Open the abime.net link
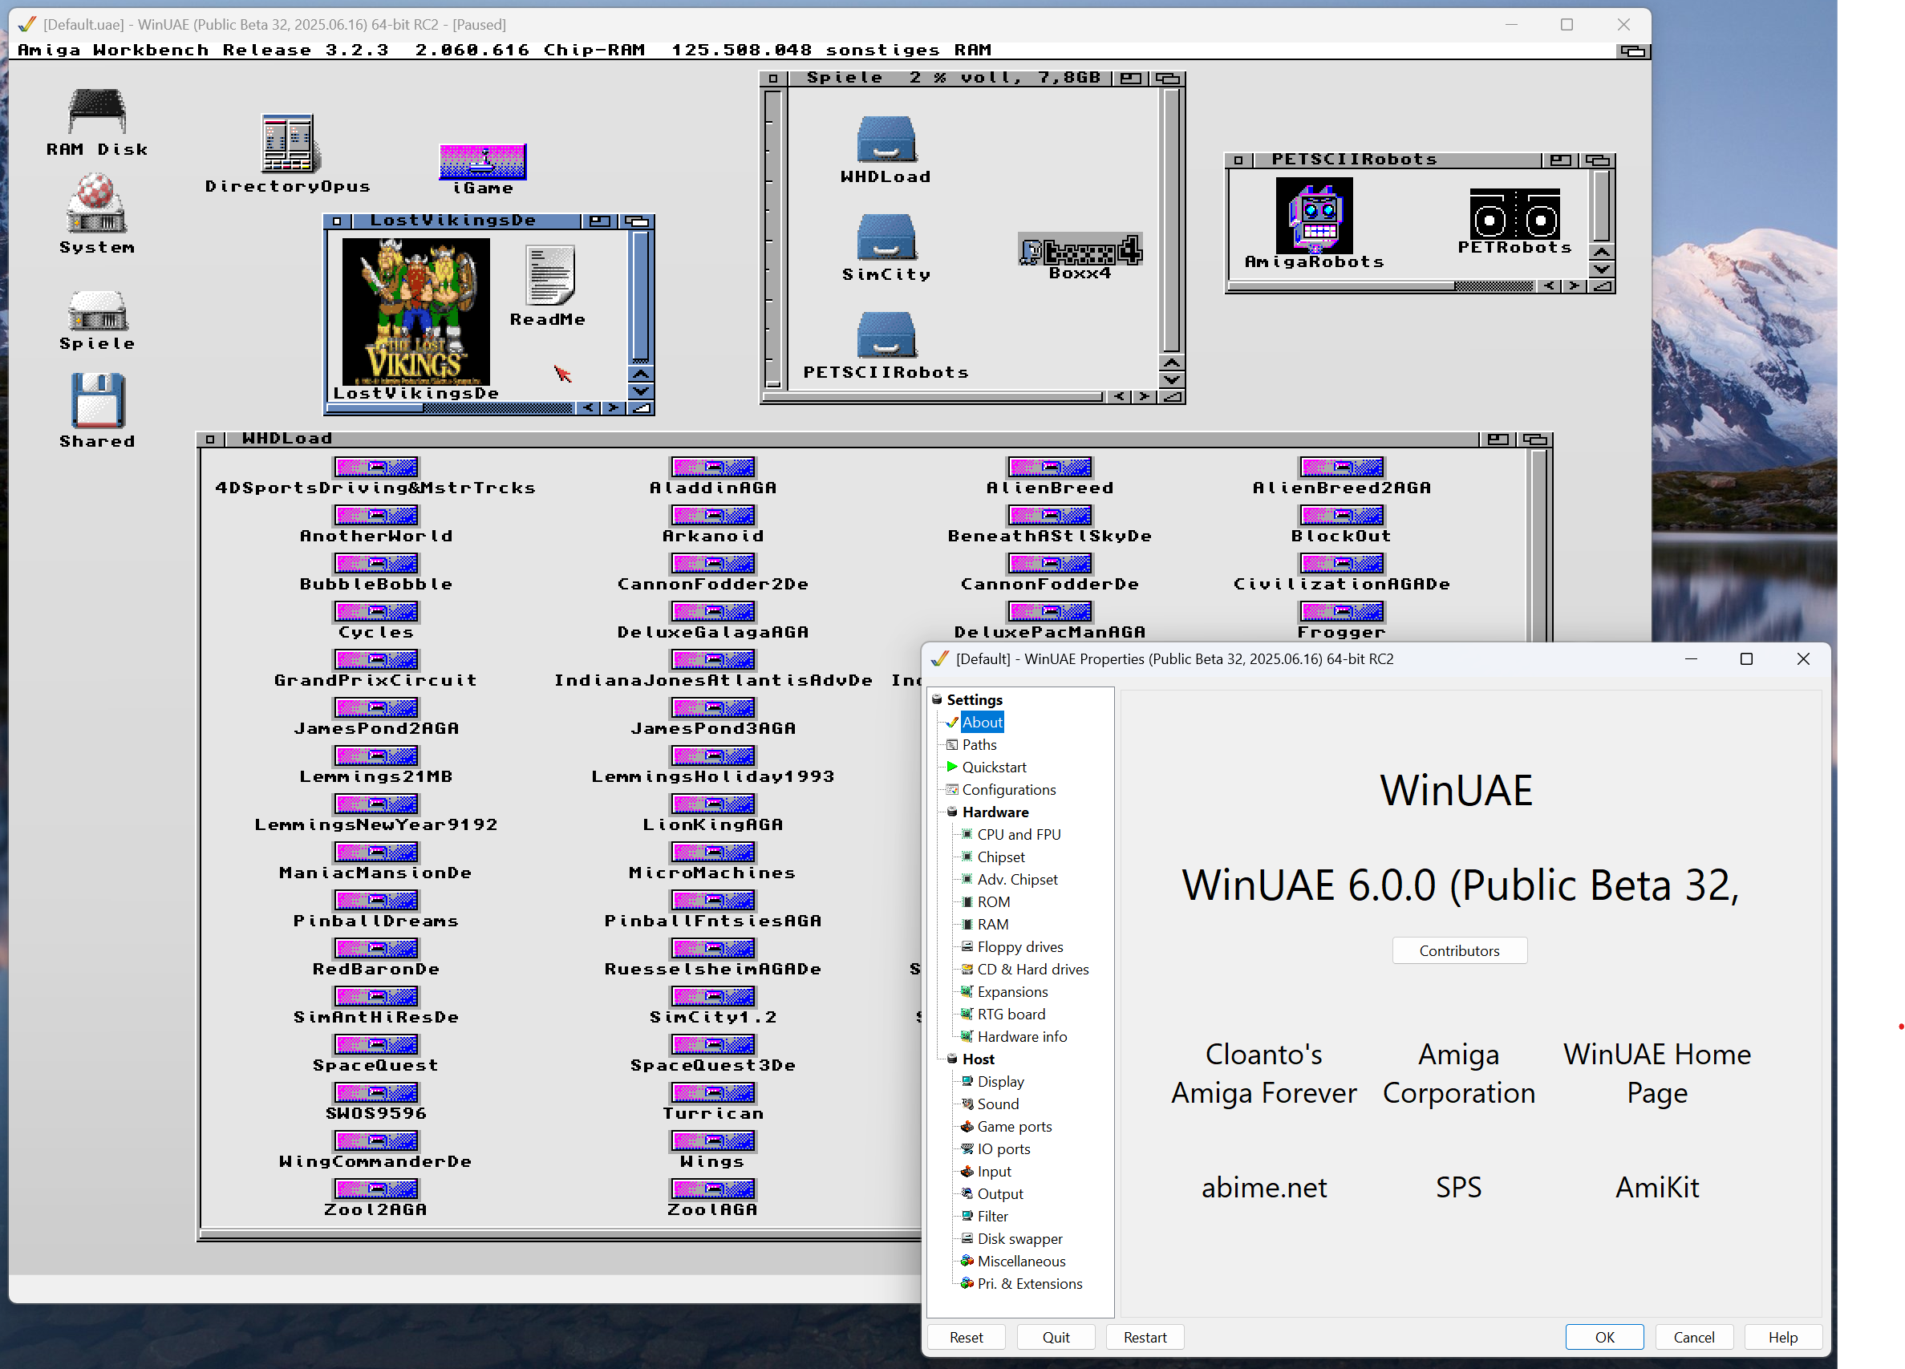This screenshot has height=1369, width=1905. point(1264,1187)
